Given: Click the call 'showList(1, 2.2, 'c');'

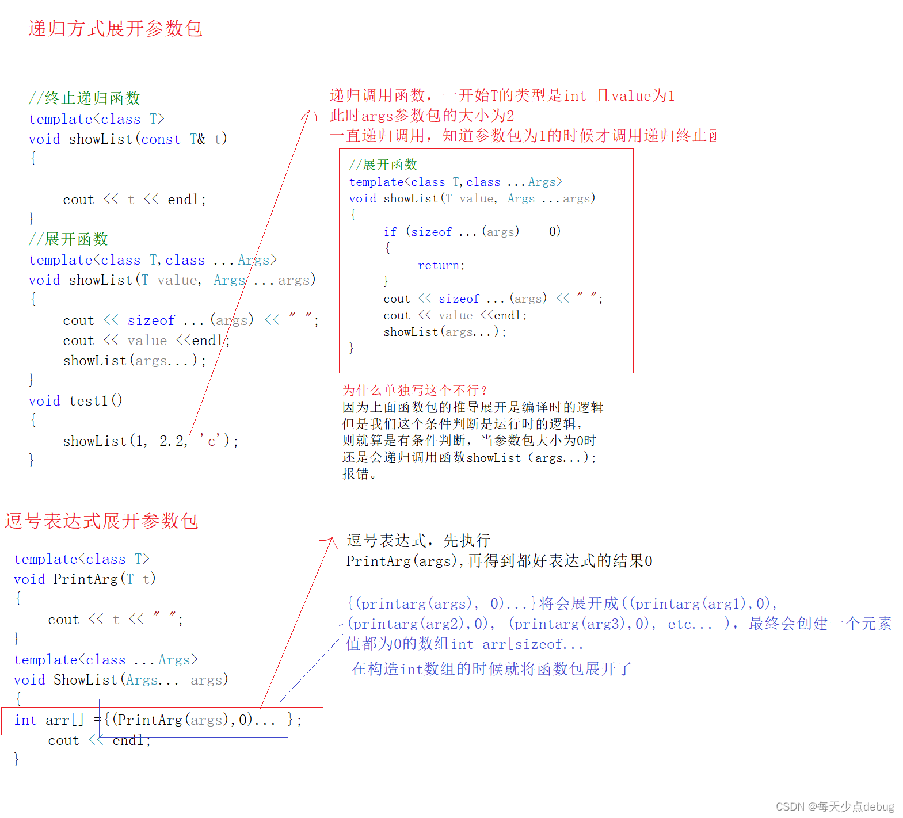Looking at the screenshot, I should pos(150,441).
